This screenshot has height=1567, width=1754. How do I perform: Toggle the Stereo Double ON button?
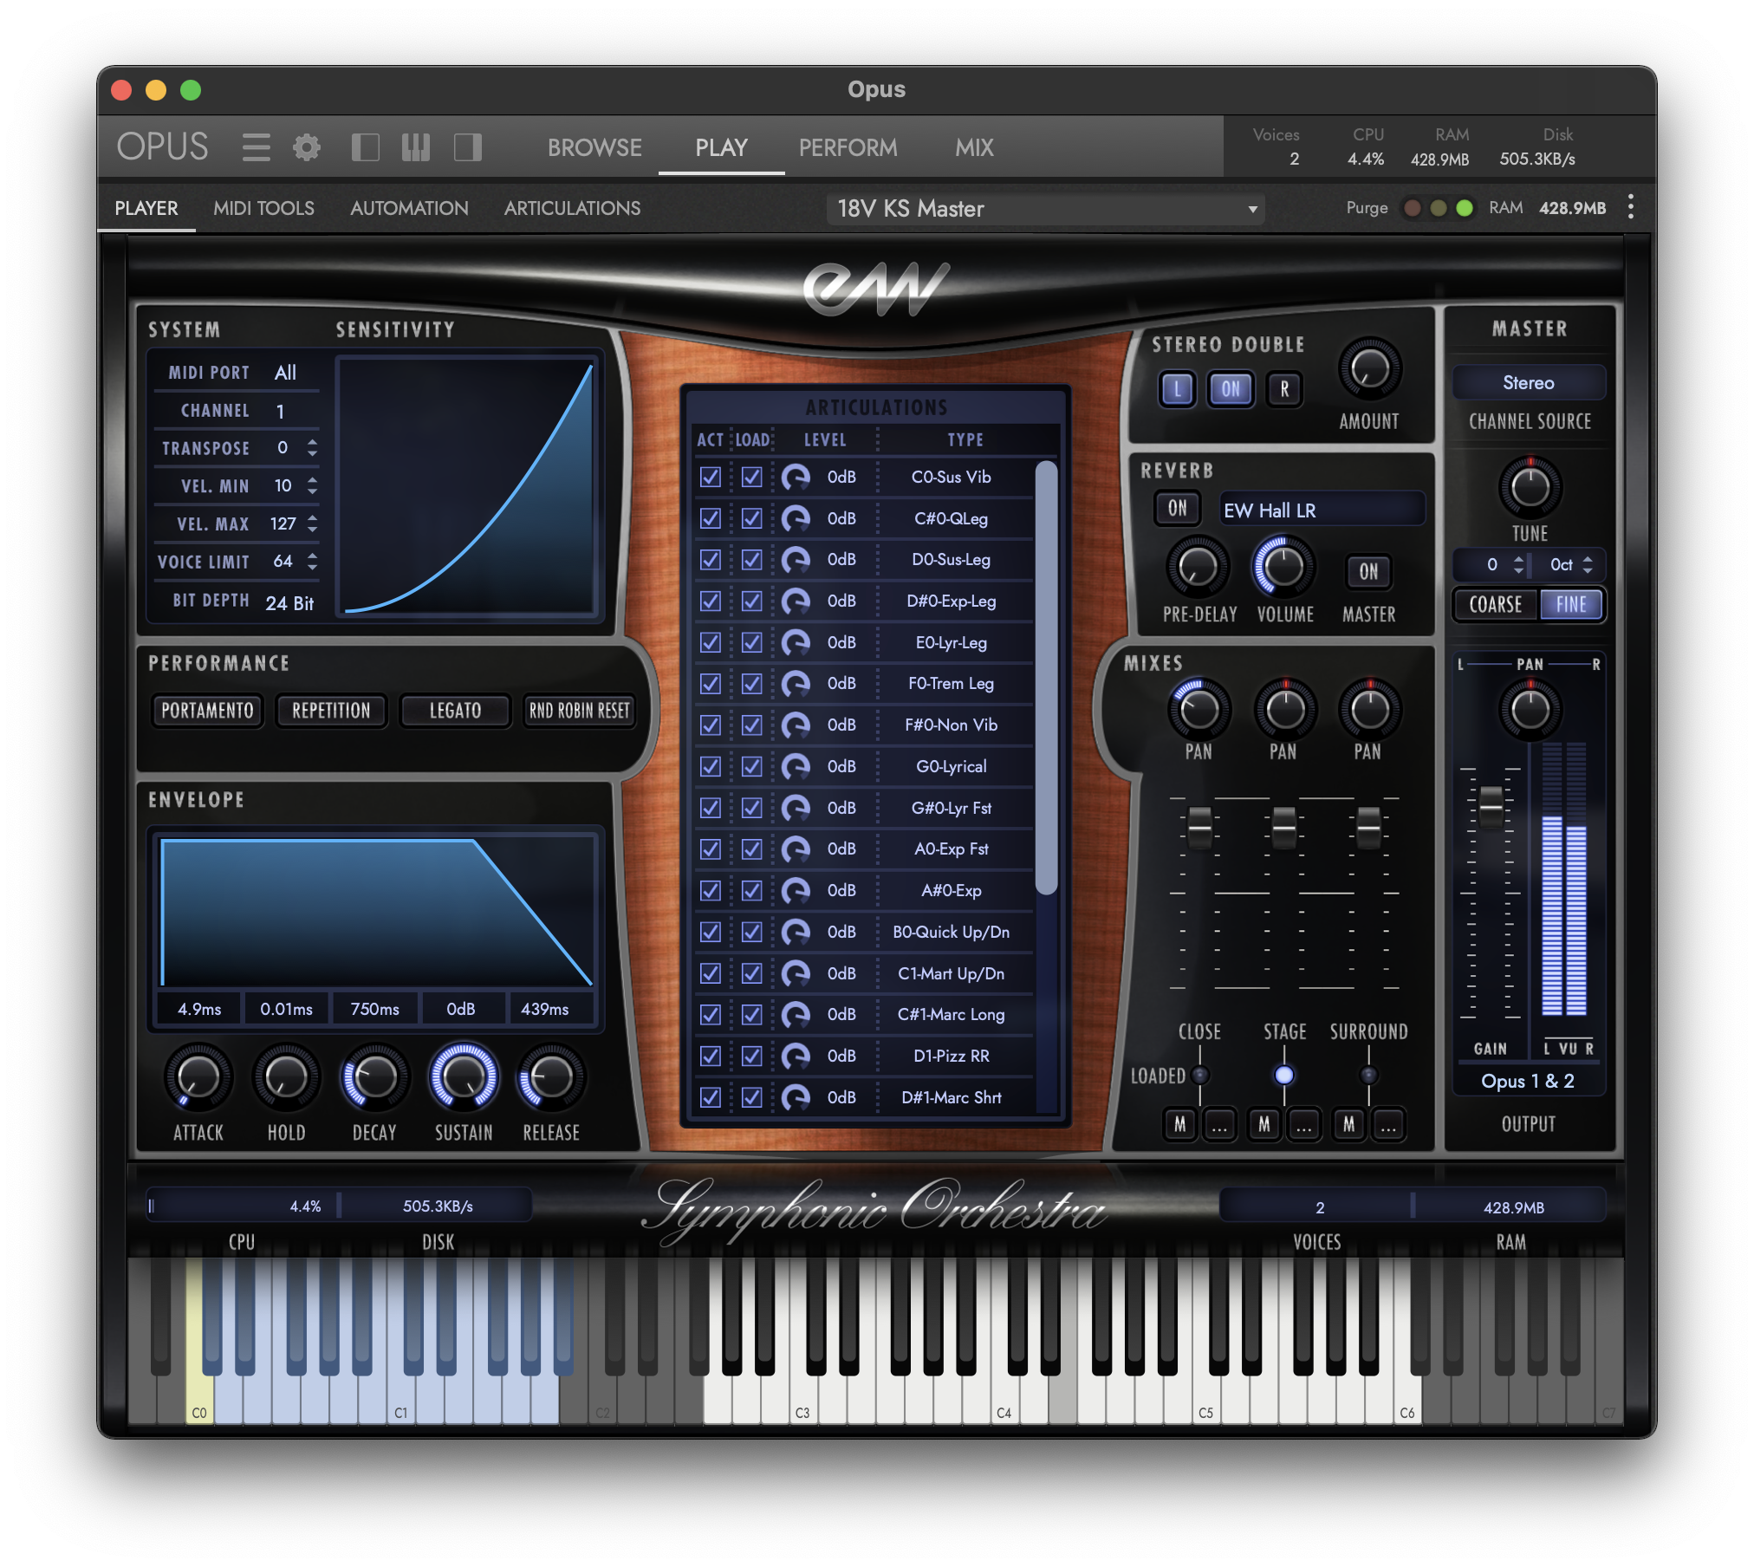point(1229,390)
